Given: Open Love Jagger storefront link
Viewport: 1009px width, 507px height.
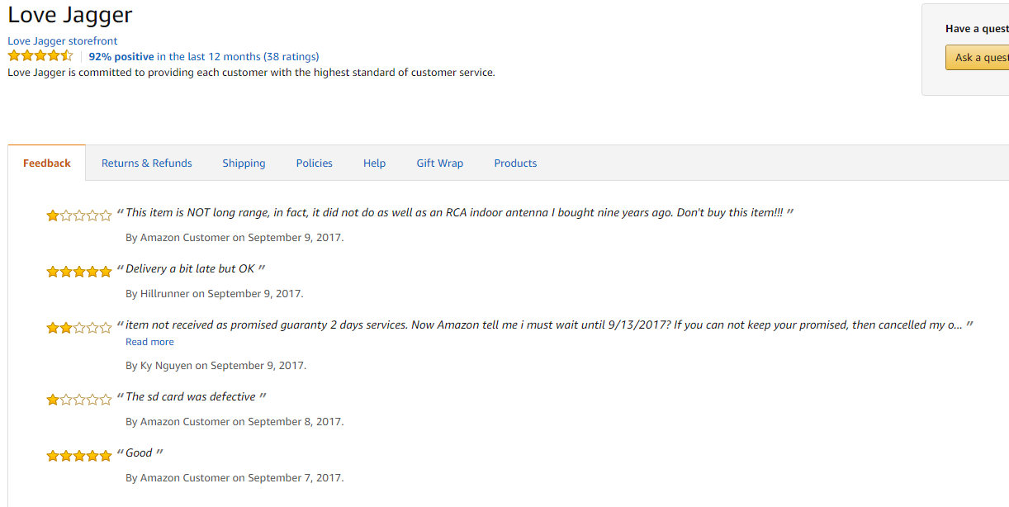Looking at the screenshot, I should tap(63, 40).
